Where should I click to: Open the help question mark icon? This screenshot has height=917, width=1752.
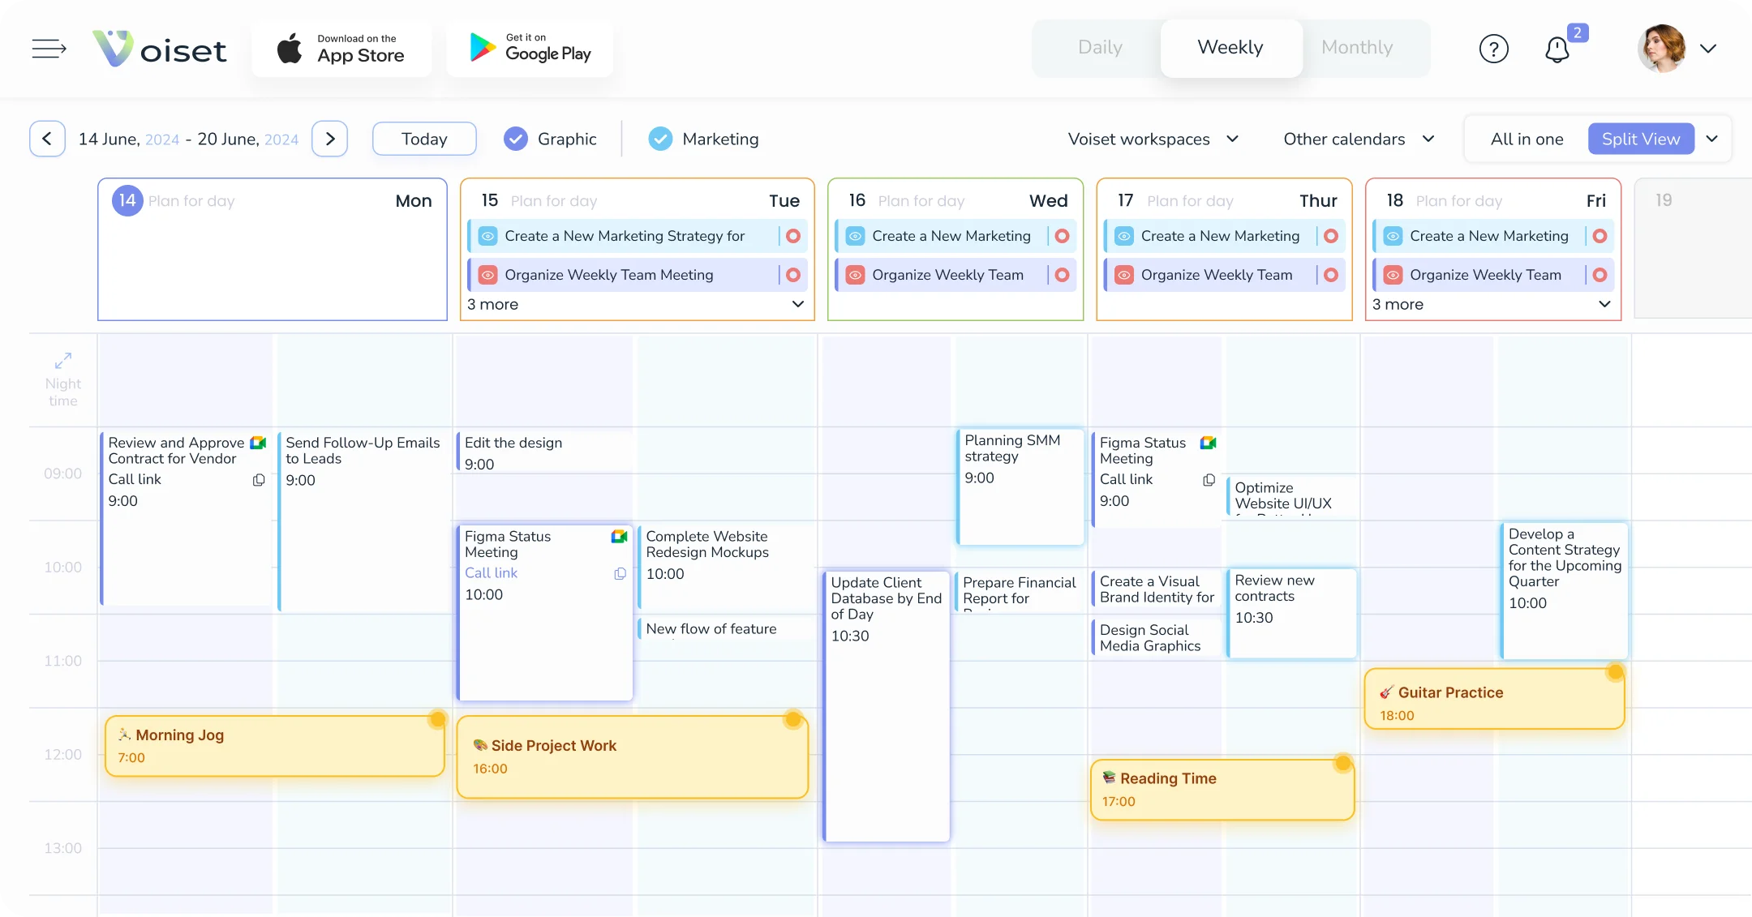[1493, 49]
